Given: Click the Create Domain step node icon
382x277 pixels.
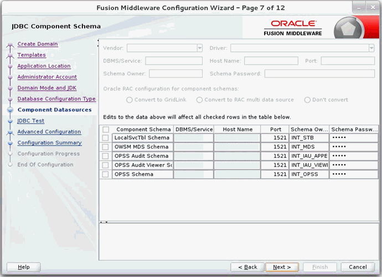Looking at the screenshot, I should 10,44.
